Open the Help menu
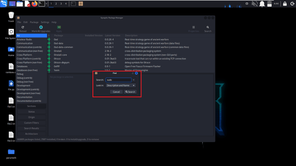The height and width of the screenshot is (166, 296). pyautogui.click(x=54, y=22)
